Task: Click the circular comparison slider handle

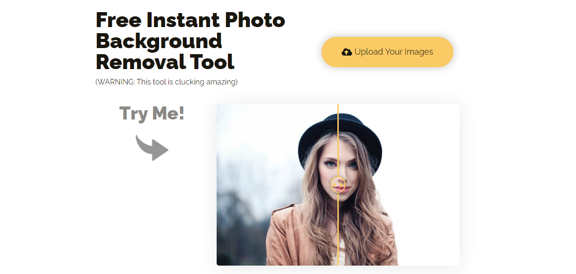Action: [338, 185]
